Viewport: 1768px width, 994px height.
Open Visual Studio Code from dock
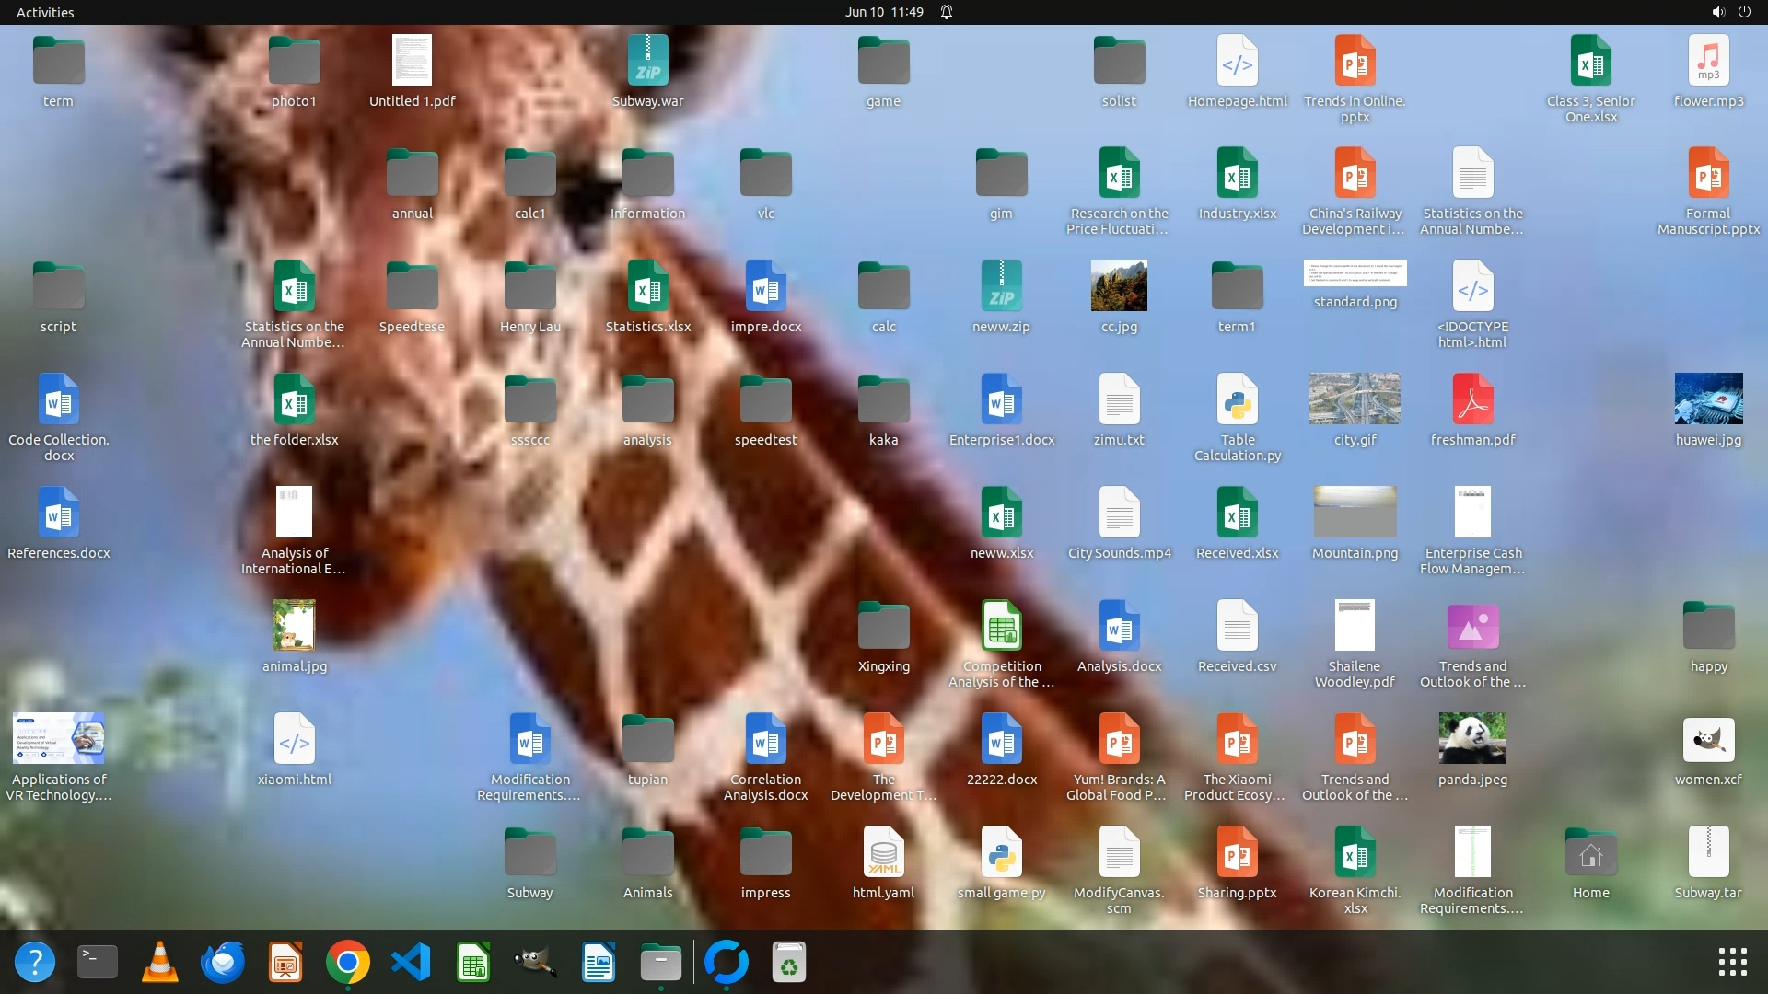[x=411, y=963]
